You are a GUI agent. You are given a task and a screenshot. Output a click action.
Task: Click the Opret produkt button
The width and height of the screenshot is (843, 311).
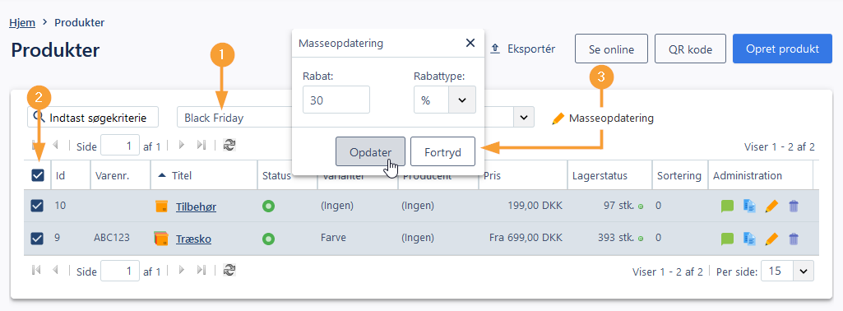point(781,49)
